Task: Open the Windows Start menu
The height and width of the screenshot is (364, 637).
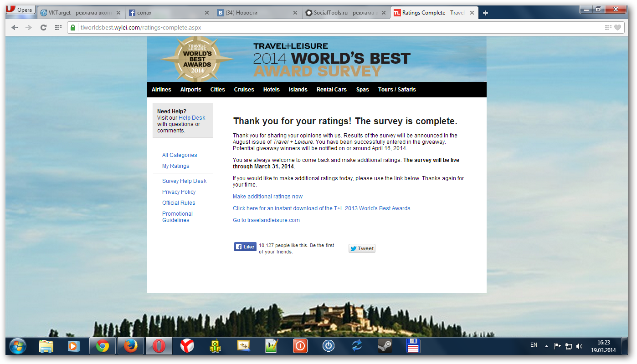Action: pyautogui.click(x=18, y=346)
